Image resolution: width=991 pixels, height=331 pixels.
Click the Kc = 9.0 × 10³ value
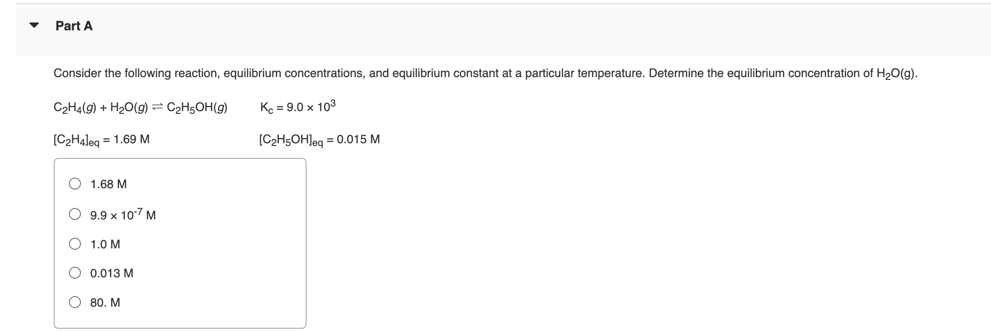[297, 107]
